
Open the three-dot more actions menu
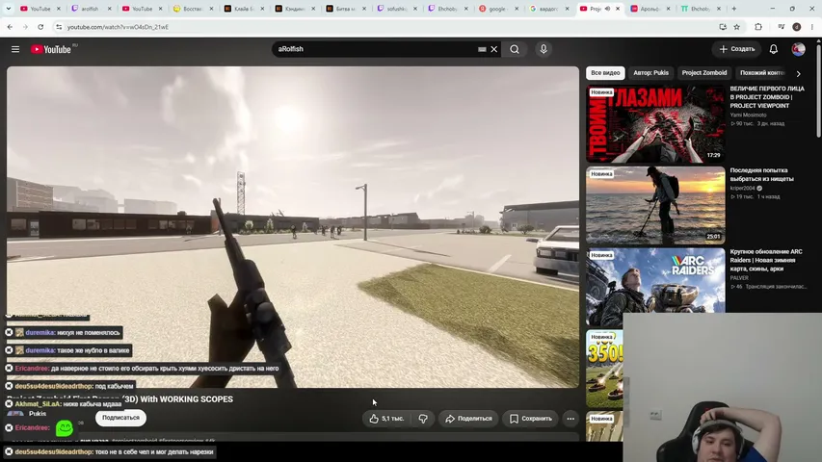570,419
